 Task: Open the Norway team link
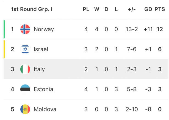(x=44, y=29)
